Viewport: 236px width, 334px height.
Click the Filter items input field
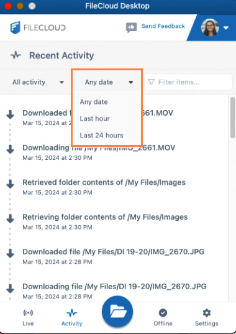coord(188,82)
